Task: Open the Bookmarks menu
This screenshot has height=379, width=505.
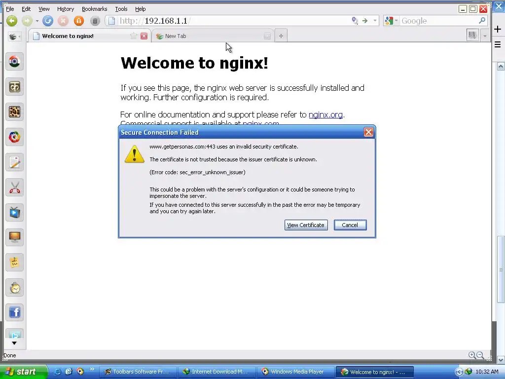Action: click(x=94, y=9)
